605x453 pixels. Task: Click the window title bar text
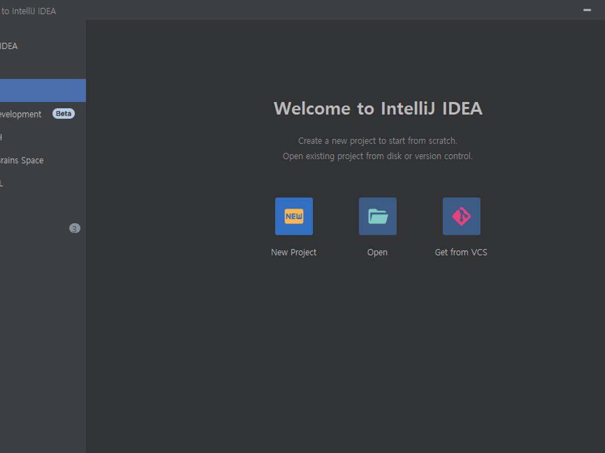click(28, 11)
